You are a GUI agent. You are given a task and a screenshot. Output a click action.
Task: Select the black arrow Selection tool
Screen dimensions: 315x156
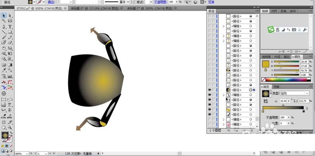point(4,15)
